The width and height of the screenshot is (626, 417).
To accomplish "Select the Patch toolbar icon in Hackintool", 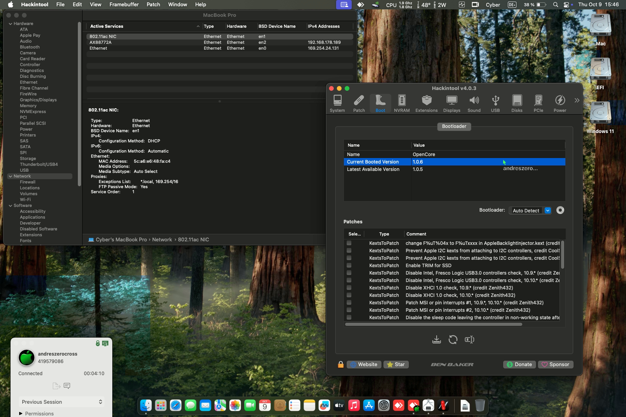I will tap(359, 104).
